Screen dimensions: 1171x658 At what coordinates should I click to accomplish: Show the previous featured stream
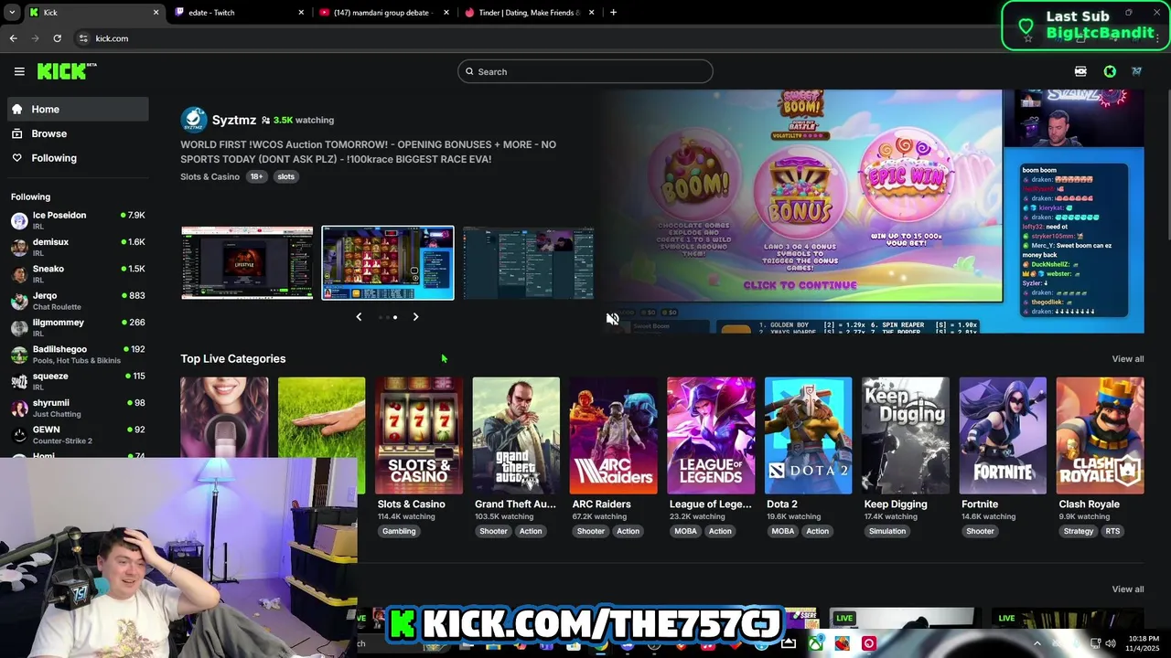pos(359,317)
